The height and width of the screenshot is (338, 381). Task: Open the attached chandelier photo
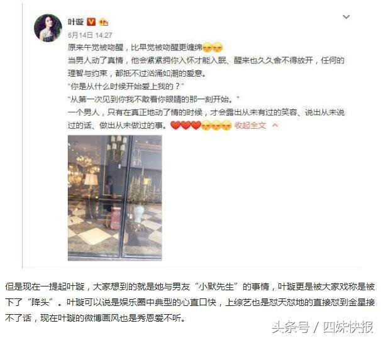pos(114,198)
